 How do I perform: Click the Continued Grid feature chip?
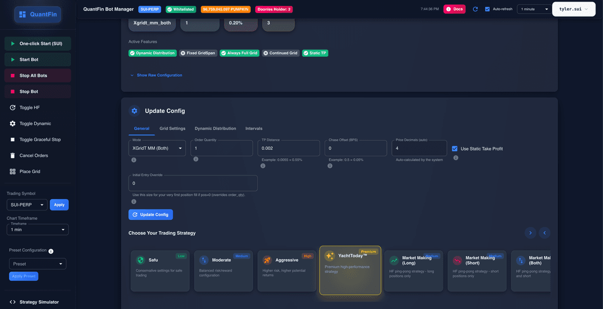(280, 53)
